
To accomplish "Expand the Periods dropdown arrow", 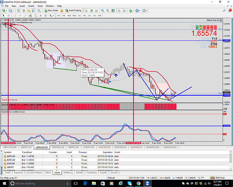I will pyautogui.click(x=140, y=11).
